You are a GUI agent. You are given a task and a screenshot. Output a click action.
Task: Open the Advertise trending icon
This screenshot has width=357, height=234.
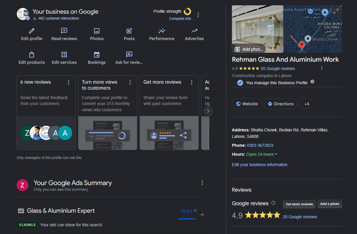pyautogui.click(x=194, y=31)
